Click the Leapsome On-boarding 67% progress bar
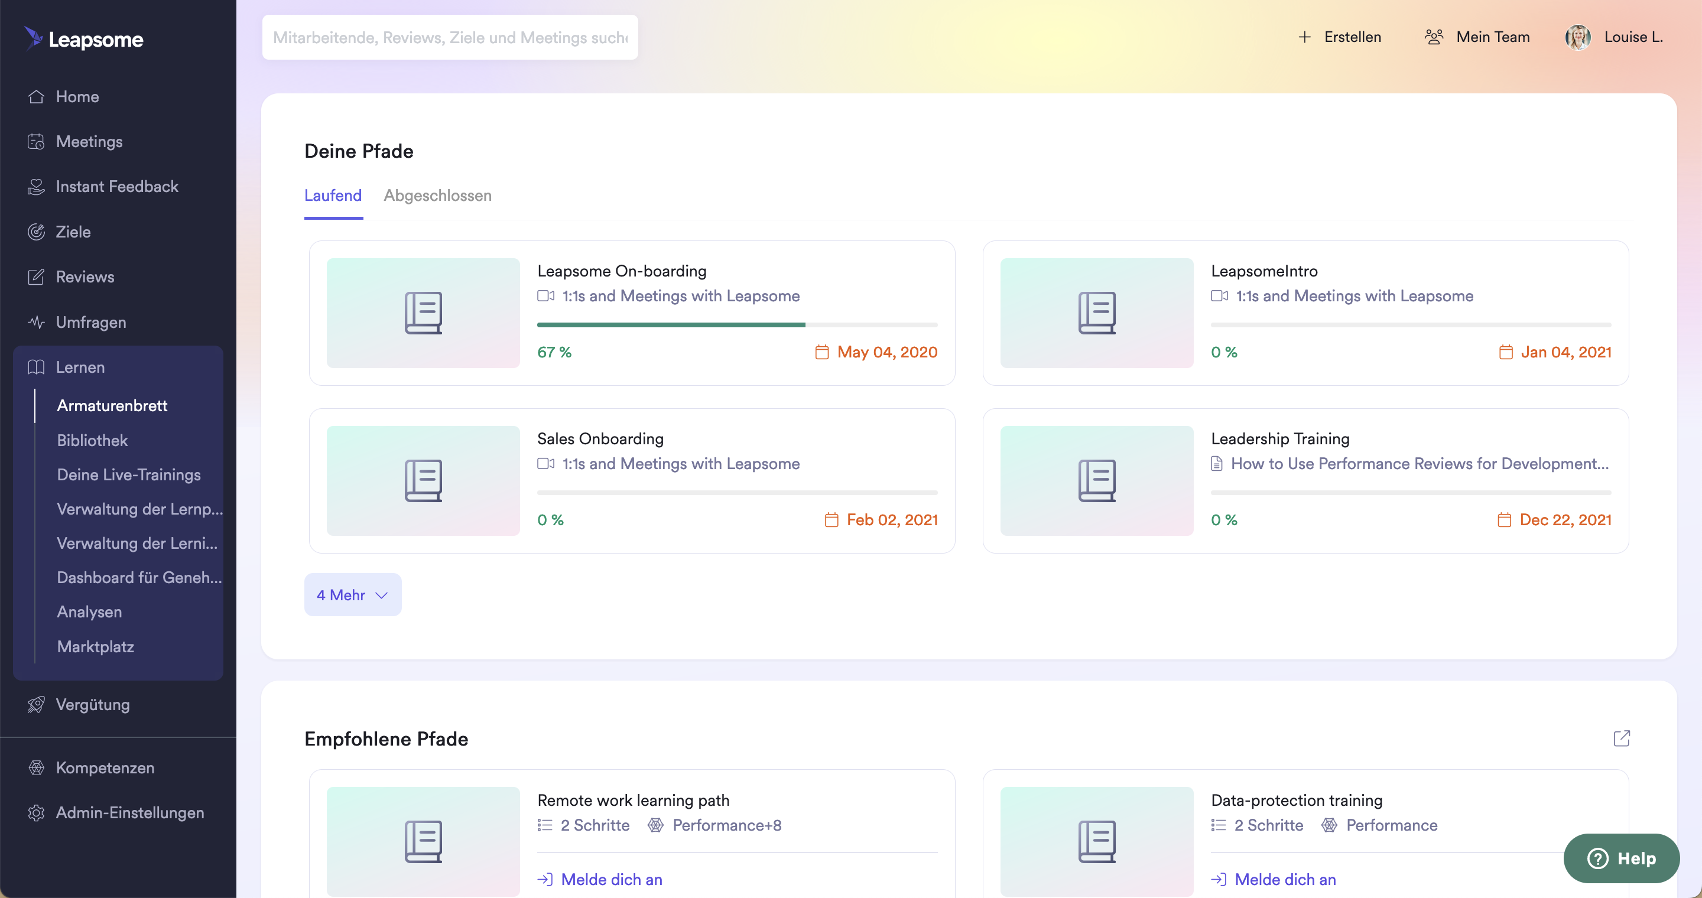The height and width of the screenshot is (898, 1702). tap(738, 325)
